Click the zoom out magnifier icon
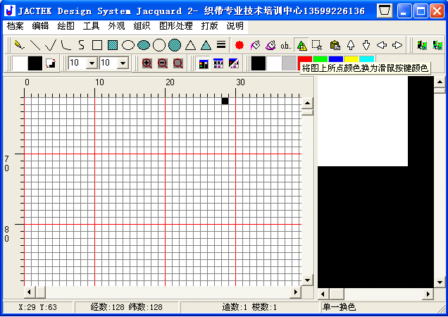Screen dimensions: 448x317 (162, 63)
